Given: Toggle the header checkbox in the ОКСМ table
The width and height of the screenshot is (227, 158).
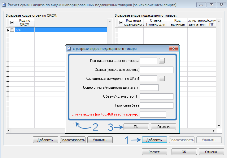Looking at the screenshot, I should click(12, 22).
